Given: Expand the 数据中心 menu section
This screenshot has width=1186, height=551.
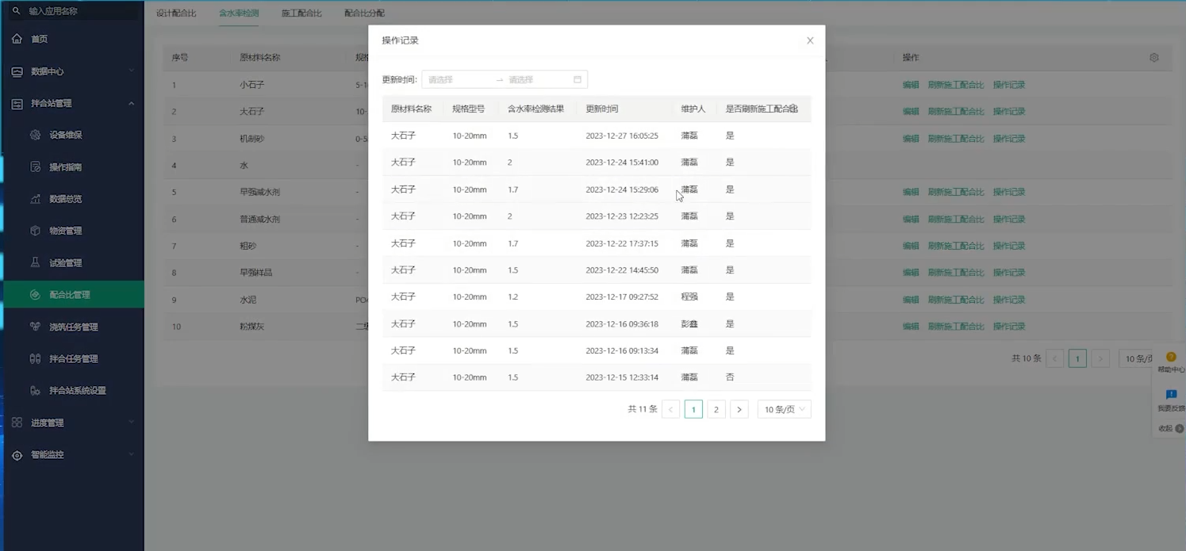Looking at the screenshot, I should click(x=131, y=71).
